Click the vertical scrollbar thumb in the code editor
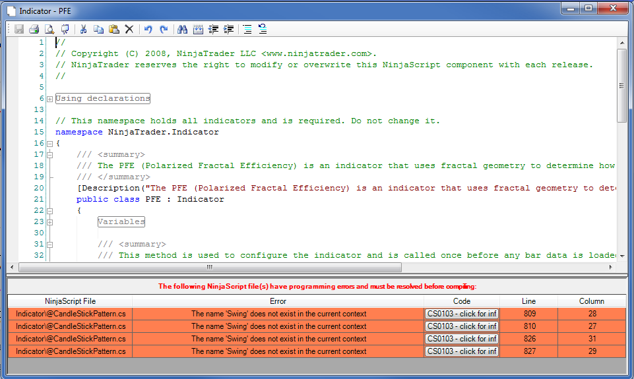The image size is (634, 379). (x=621, y=85)
